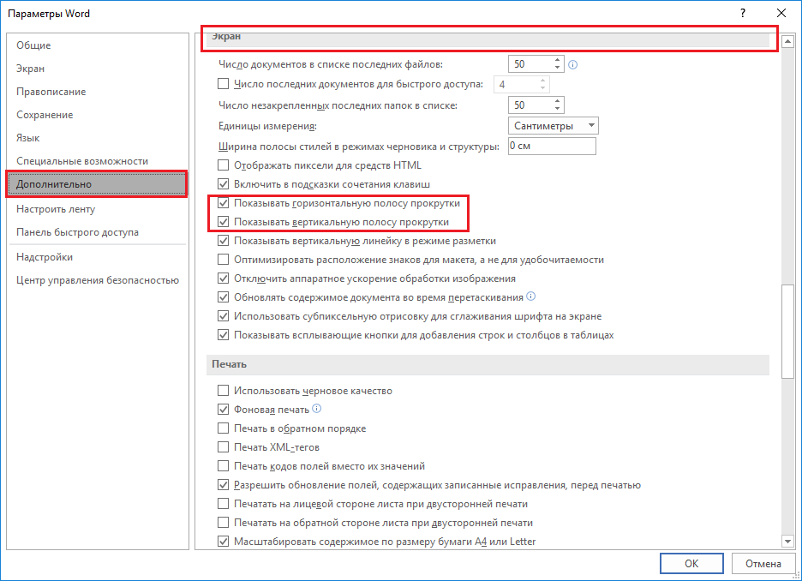The width and height of the screenshot is (802, 581).
Task: Check 'Печатать на обратной стороне листа'
Action: click(223, 523)
